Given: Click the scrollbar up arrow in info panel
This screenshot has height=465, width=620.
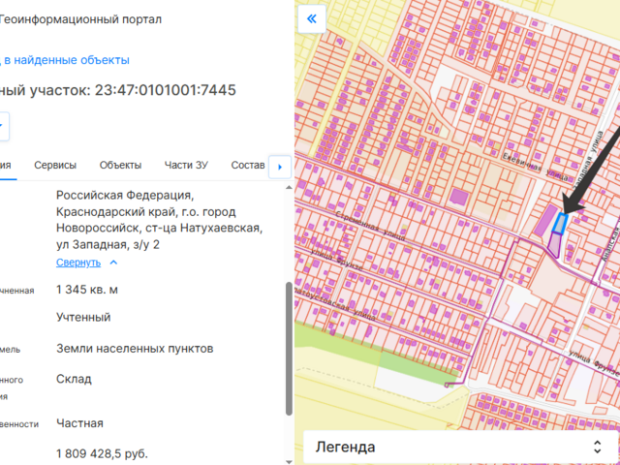Looking at the screenshot, I should coord(288,192).
